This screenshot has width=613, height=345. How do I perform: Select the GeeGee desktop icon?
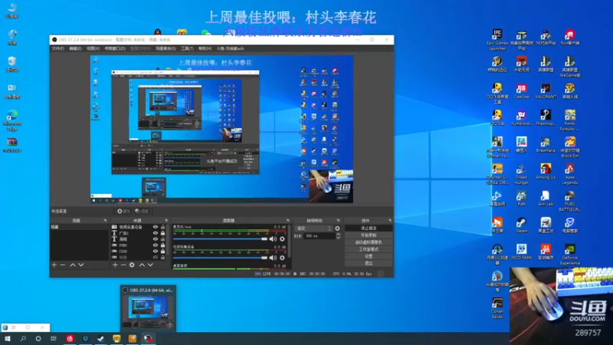pyautogui.click(x=521, y=91)
